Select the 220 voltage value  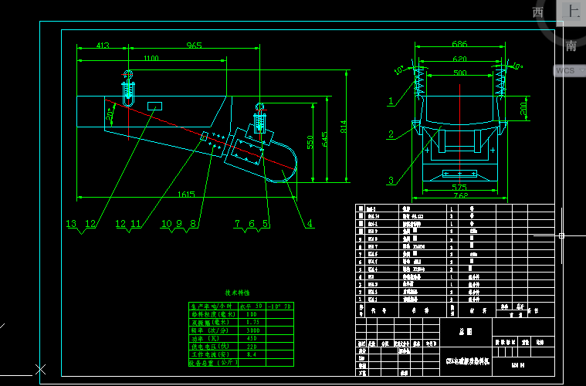click(x=252, y=347)
